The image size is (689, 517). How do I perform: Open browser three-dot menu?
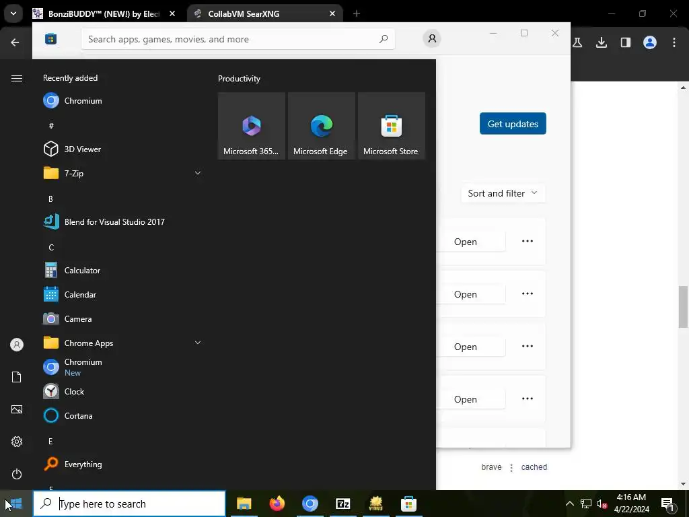click(674, 42)
